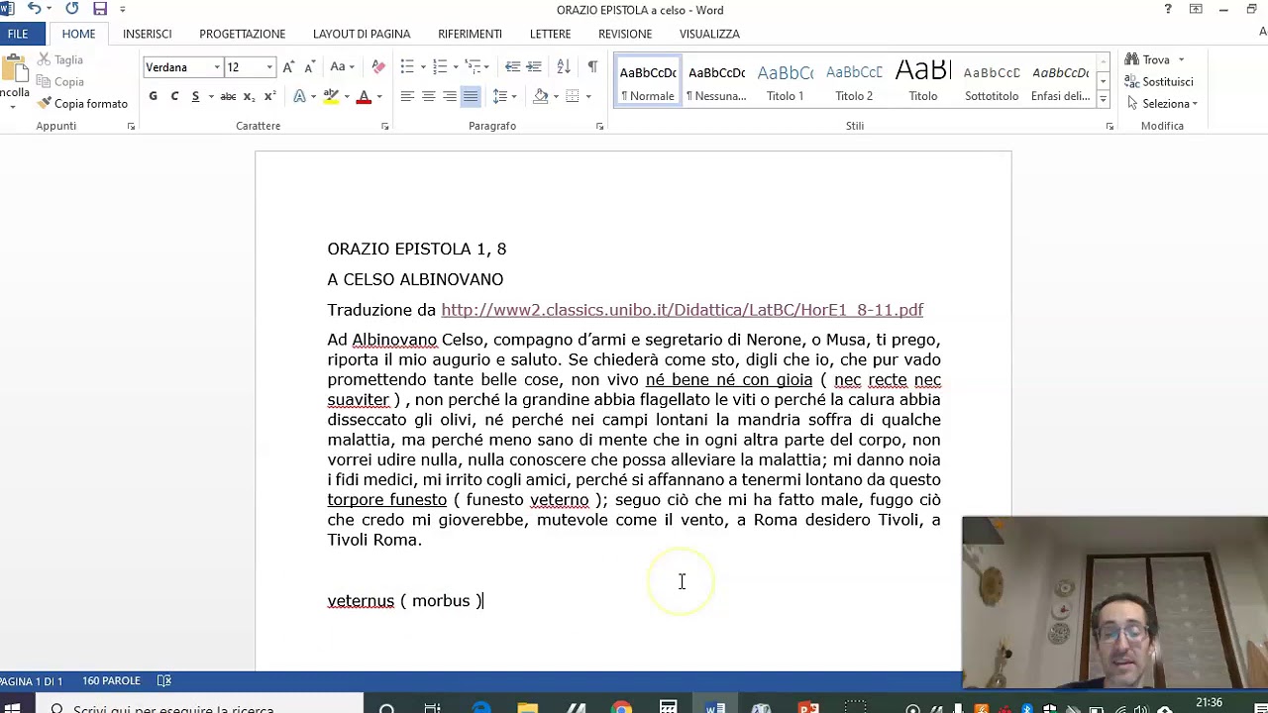Open the FILE tab

coord(18,34)
